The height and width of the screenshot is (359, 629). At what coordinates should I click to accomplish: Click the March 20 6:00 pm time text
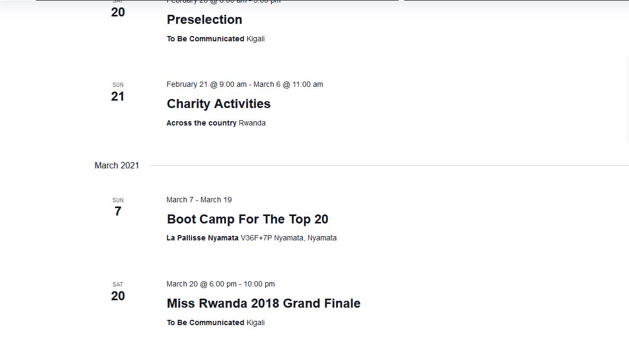202,284
